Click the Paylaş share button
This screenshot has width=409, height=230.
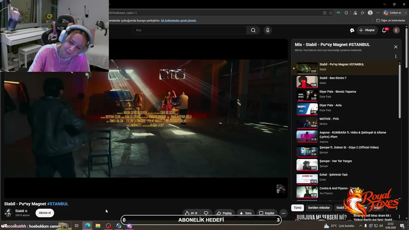(224, 213)
